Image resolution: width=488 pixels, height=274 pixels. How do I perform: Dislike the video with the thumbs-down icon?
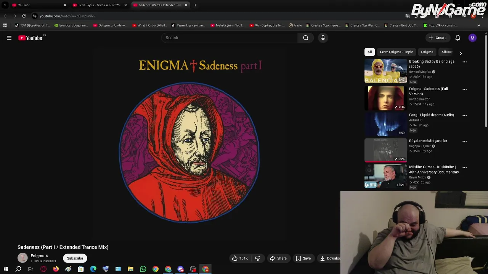(258, 258)
